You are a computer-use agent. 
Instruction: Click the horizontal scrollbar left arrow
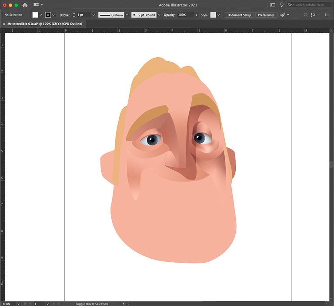click(128, 304)
